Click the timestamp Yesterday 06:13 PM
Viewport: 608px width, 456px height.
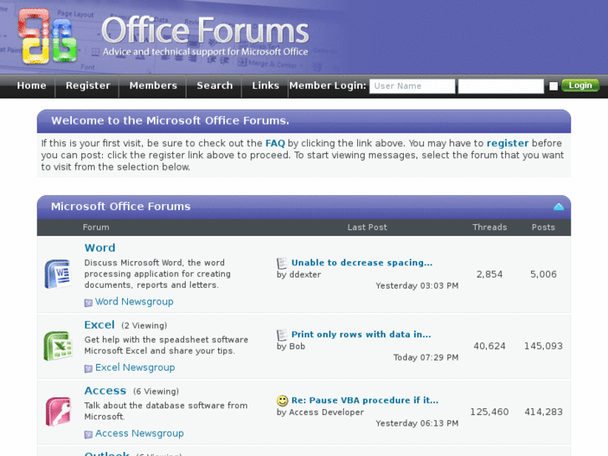(416, 423)
